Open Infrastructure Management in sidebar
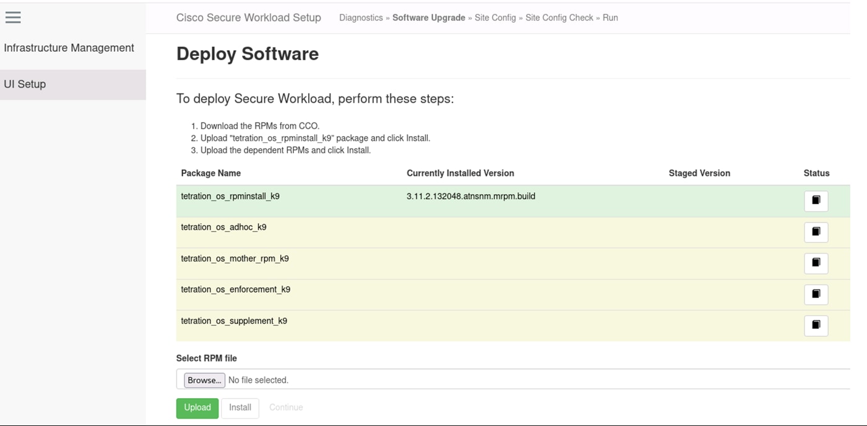The height and width of the screenshot is (426, 867). click(69, 48)
